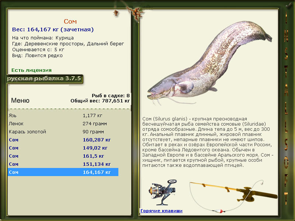Open the Горячие клавиши link

[162, 211]
